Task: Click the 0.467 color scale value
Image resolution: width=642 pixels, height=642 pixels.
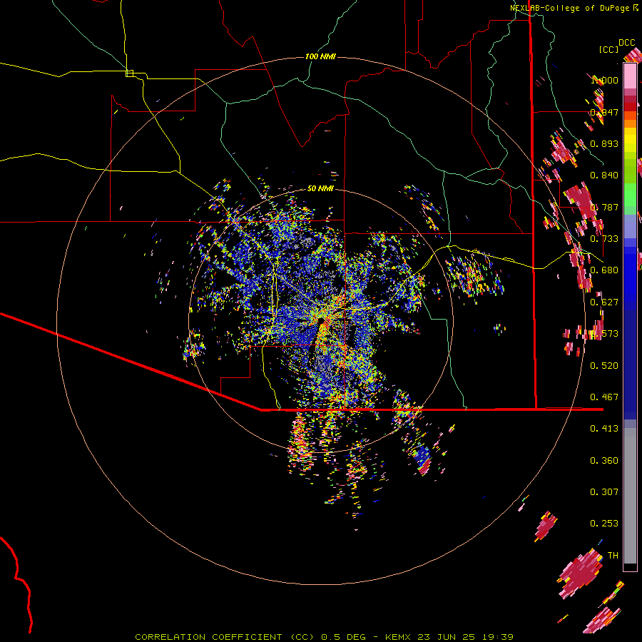Action: [x=604, y=397]
